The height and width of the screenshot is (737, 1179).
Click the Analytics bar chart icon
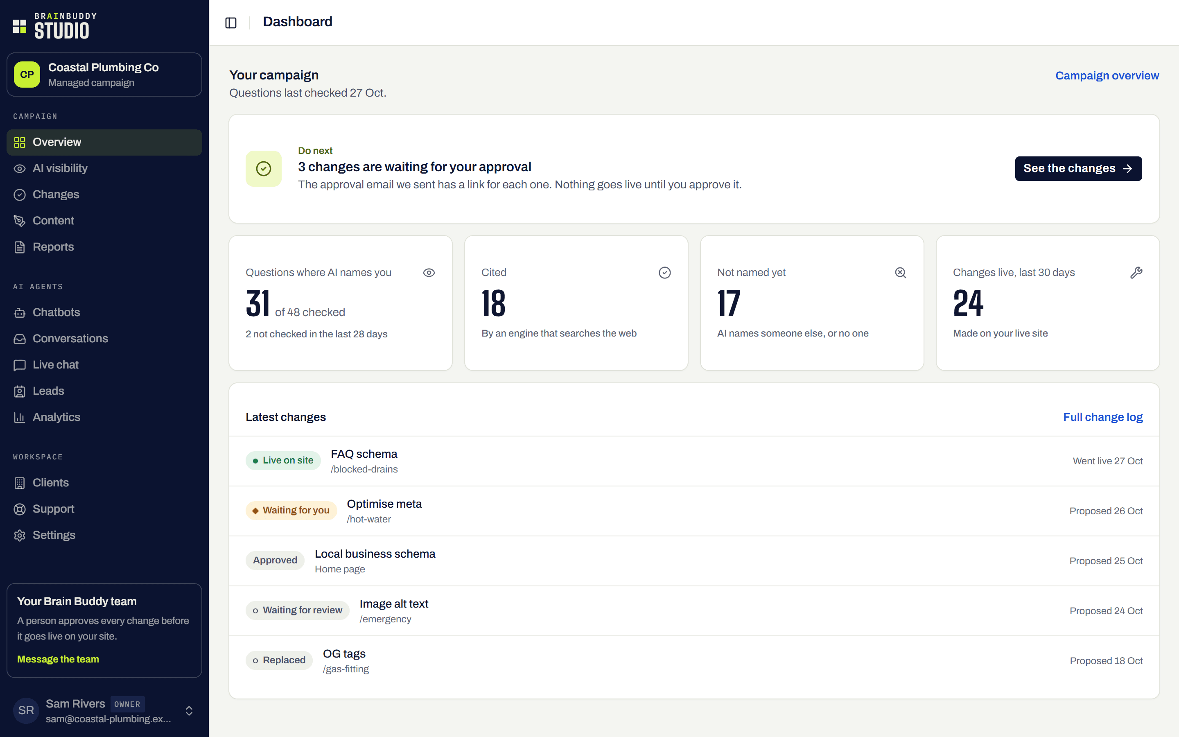point(20,418)
